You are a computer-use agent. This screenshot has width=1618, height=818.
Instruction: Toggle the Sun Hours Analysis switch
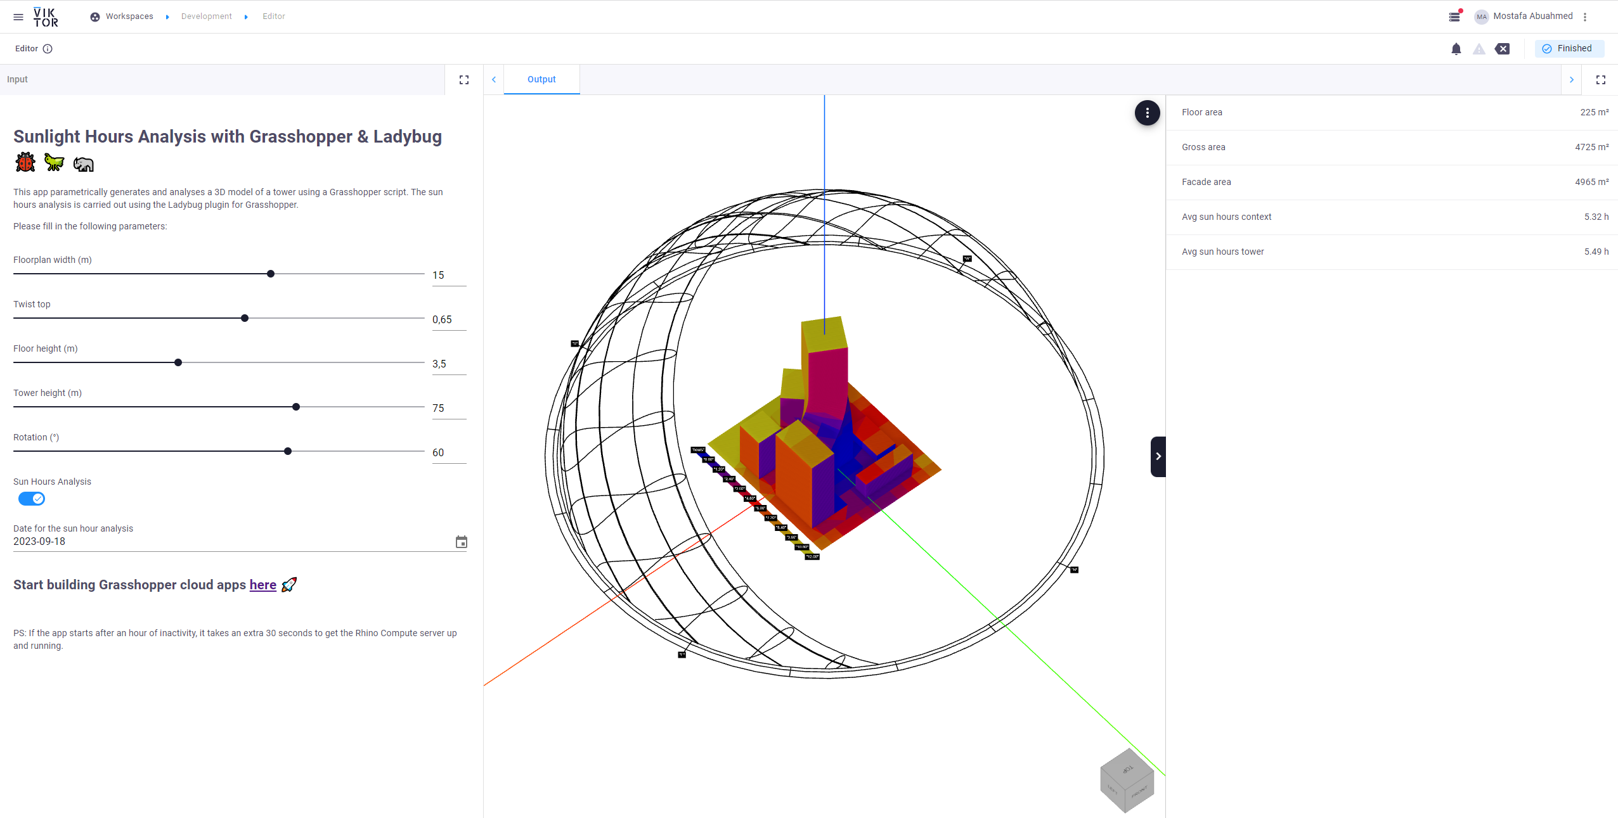coord(32,499)
